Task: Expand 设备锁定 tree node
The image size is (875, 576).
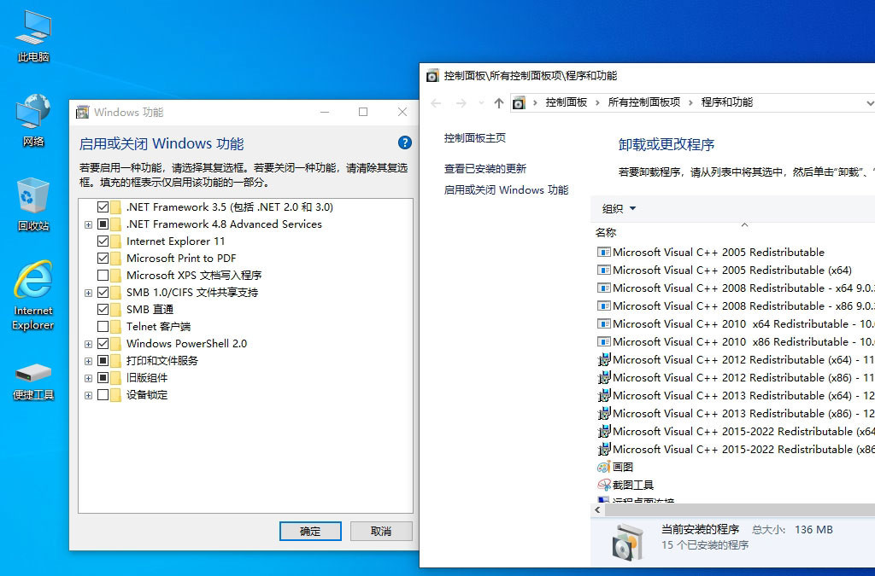Action: click(88, 395)
